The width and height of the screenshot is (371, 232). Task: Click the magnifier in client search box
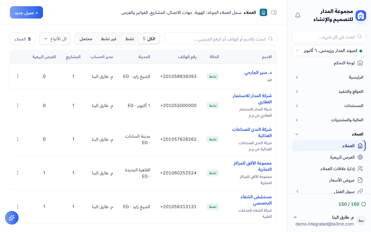271,39
